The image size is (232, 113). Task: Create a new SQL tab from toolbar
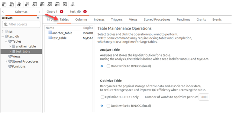pyautogui.click(x=4, y=4)
